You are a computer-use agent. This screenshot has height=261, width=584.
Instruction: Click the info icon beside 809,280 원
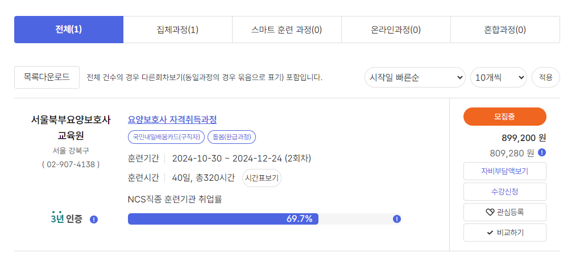pyautogui.click(x=542, y=152)
